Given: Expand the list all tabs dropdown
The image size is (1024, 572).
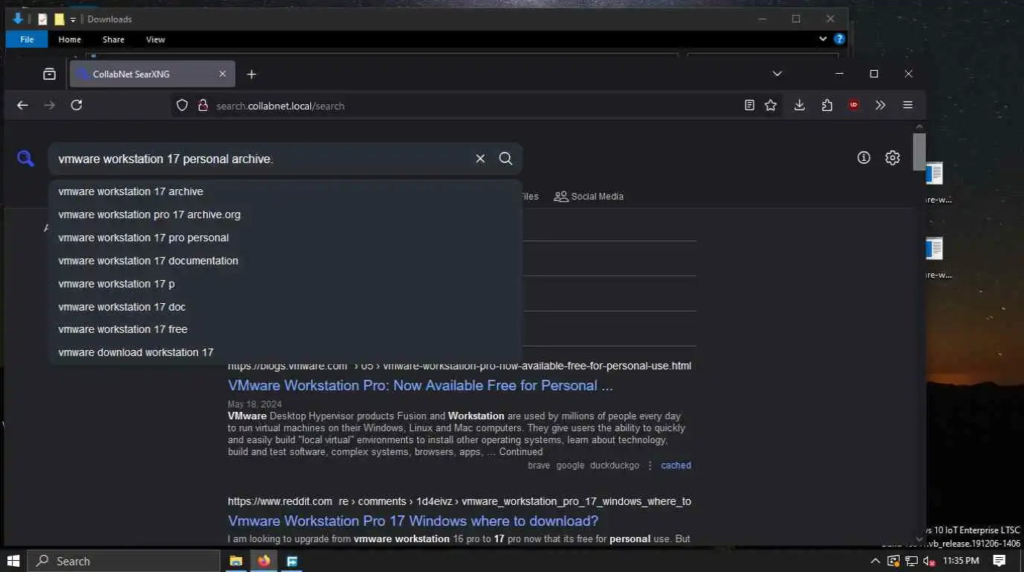Looking at the screenshot, I should [777, 74].
